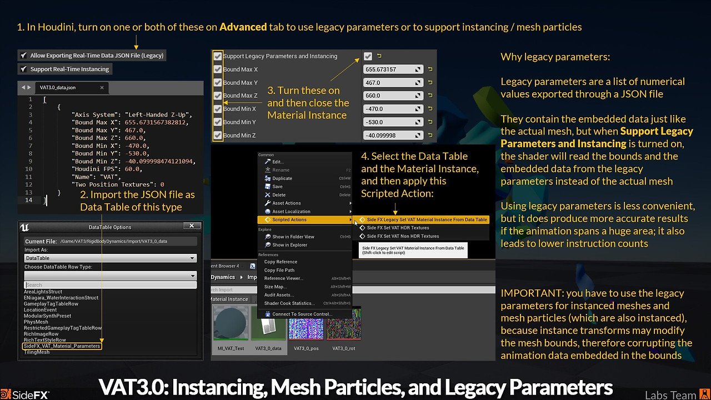The width and height of the screenshot is (711, 400).
Task: Select SideFX_VAT_Material_Parameters row type
Action: (x=62, y=346)
